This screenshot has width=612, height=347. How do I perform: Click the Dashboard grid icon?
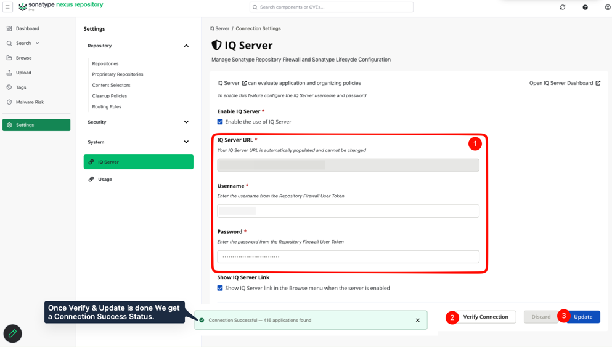[9, 28]
